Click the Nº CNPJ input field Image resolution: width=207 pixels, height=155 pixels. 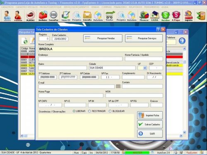[50, 105]
